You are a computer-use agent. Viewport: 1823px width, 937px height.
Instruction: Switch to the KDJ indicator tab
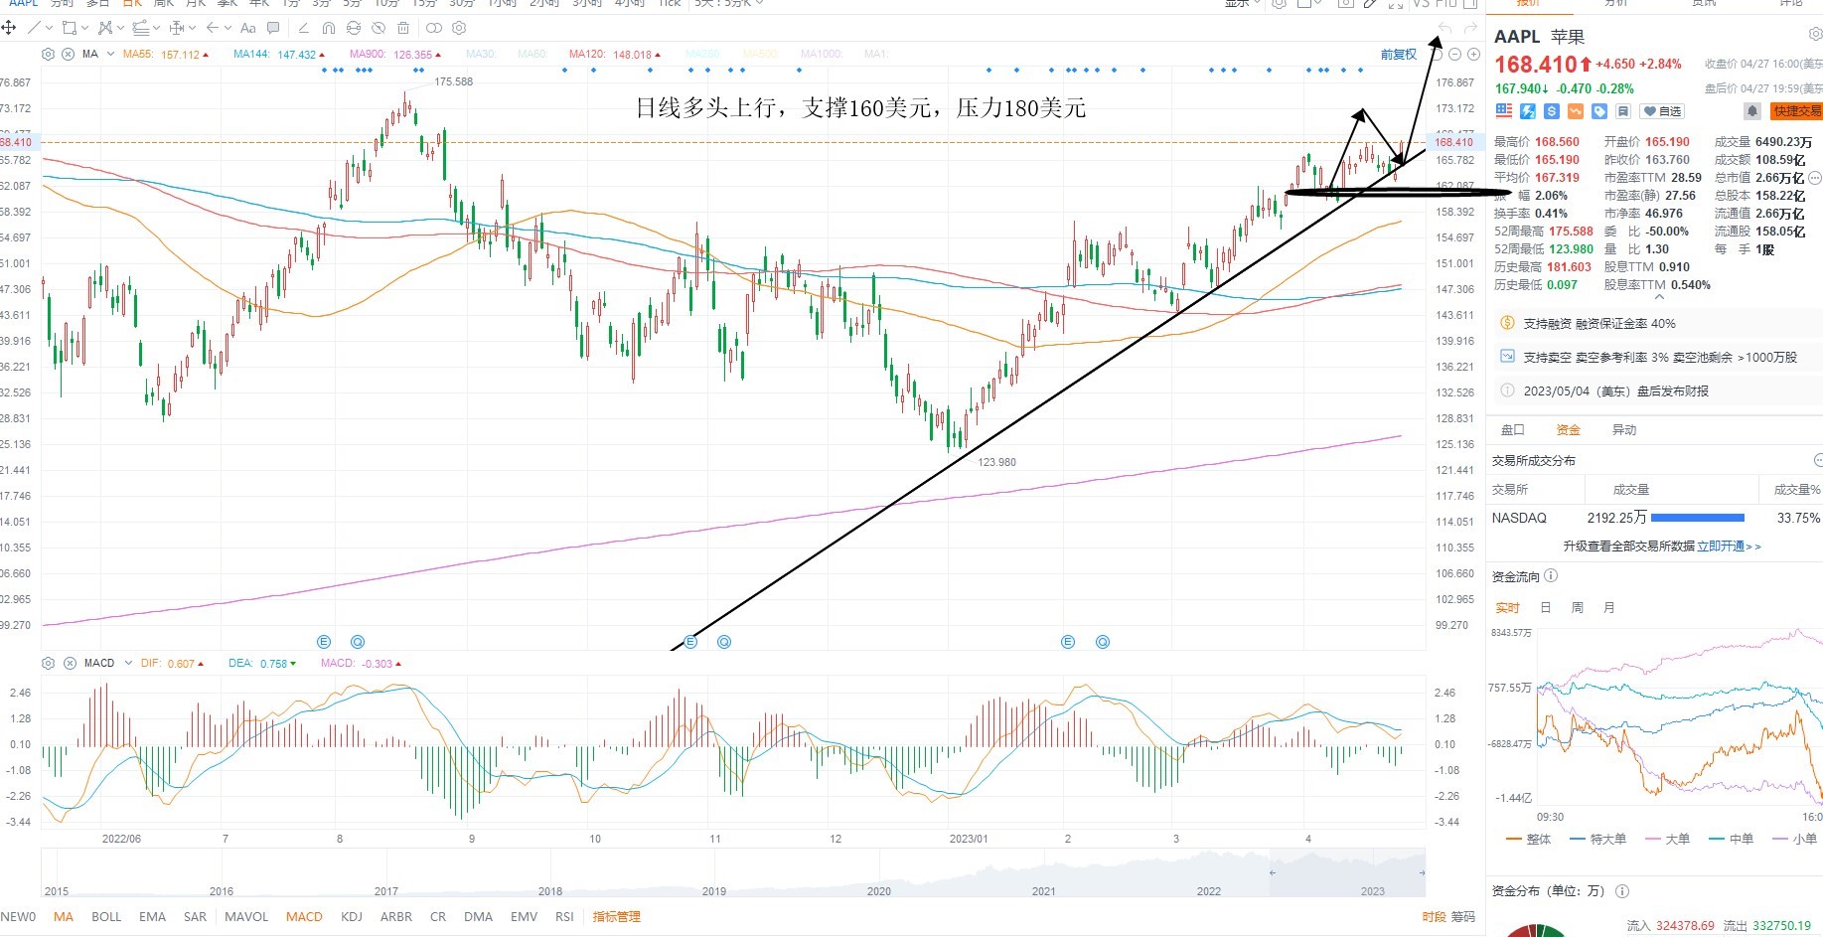point(351,917)
